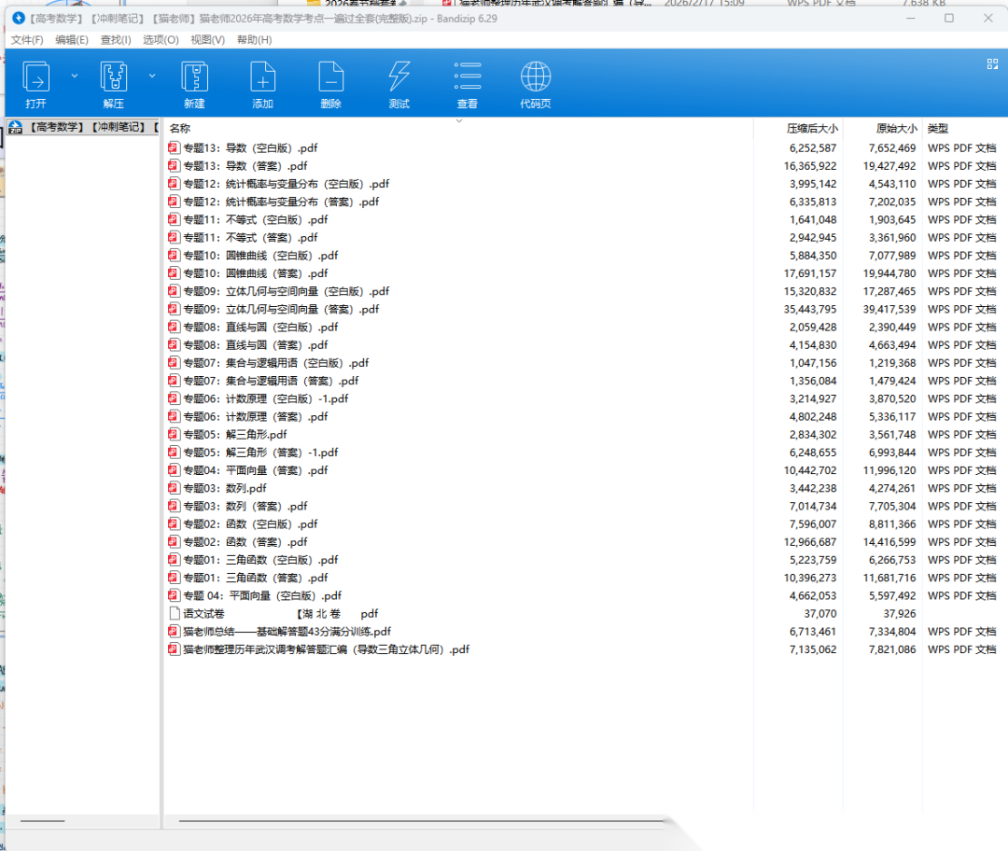Sort by 压缩后大小 column header
Image resolution: width=1008 pixels, height=851 pixels.
click(811, 129)
